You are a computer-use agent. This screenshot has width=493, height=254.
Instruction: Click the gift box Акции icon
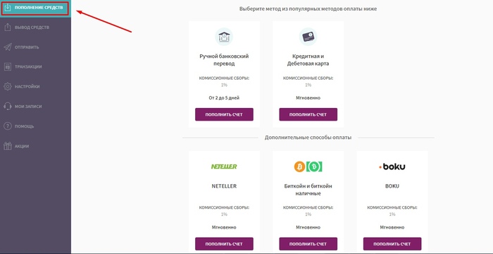point(8,146)
